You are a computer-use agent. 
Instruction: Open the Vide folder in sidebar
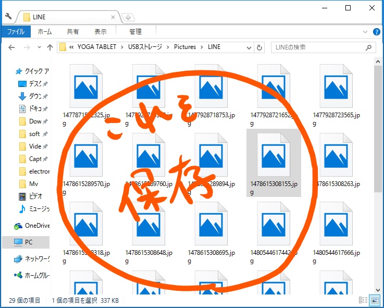click(33, 146)
